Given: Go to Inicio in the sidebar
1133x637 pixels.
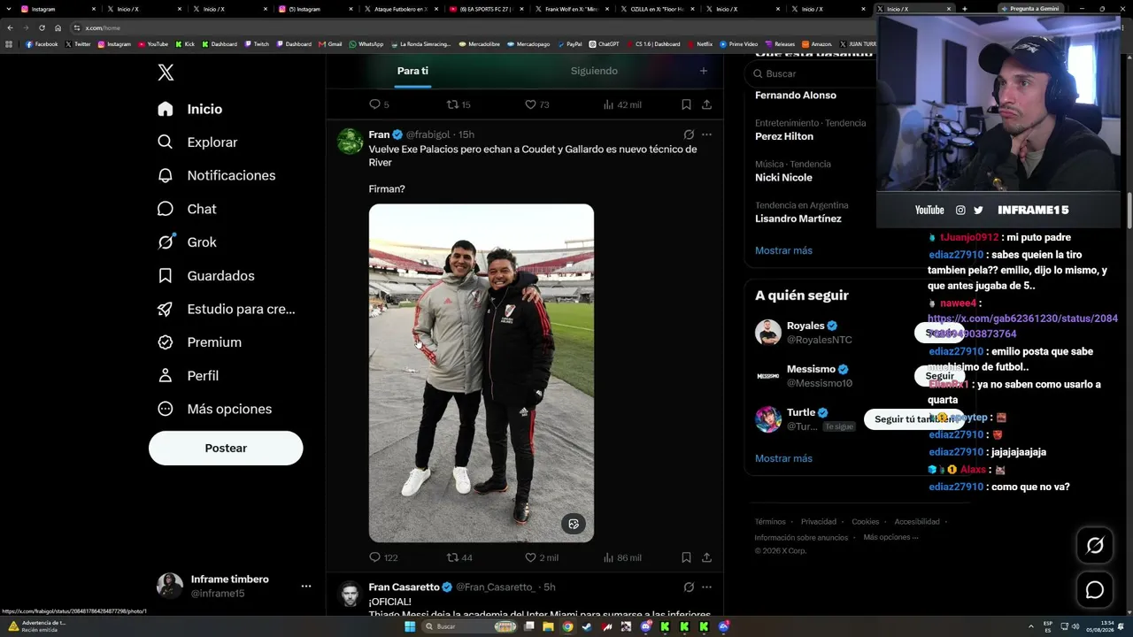Looking at the screenshot, I should 189,109.
